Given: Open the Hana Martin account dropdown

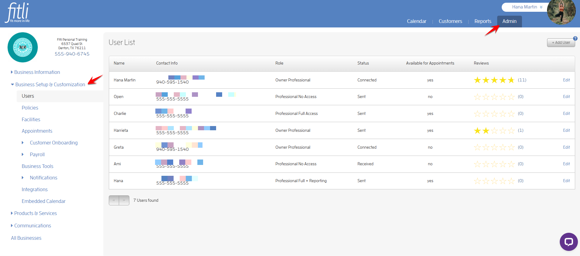Looking at the screenshot, I should click(x=527, y=7).
